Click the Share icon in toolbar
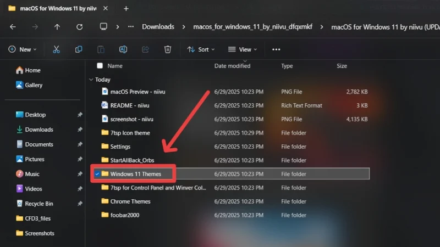The height and width of the screenshot is (247, 440). click(x=145, y=49)
